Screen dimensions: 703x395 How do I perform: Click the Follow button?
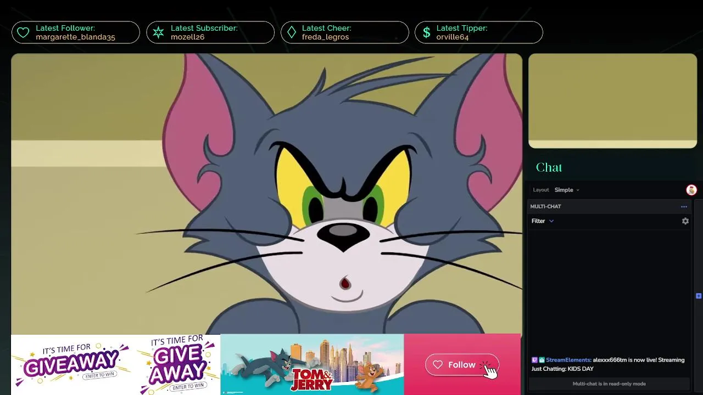coord(462,365)
